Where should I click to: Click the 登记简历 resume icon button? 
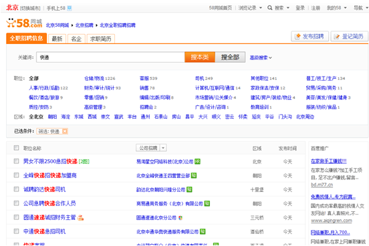pos(349,37)
